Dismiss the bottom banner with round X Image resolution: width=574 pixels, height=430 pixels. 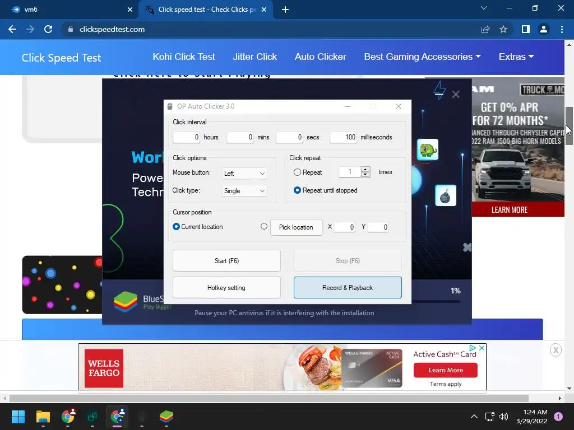(556, 350)
